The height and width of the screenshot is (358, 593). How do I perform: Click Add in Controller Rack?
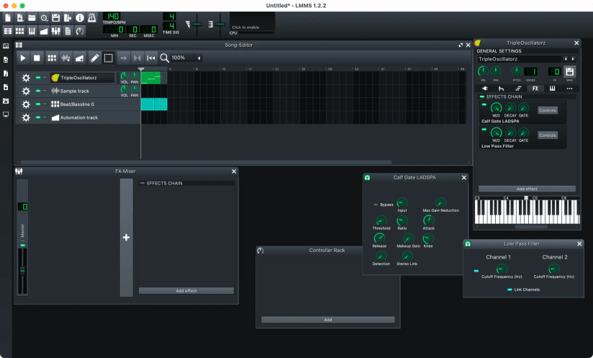click(328, 320)
